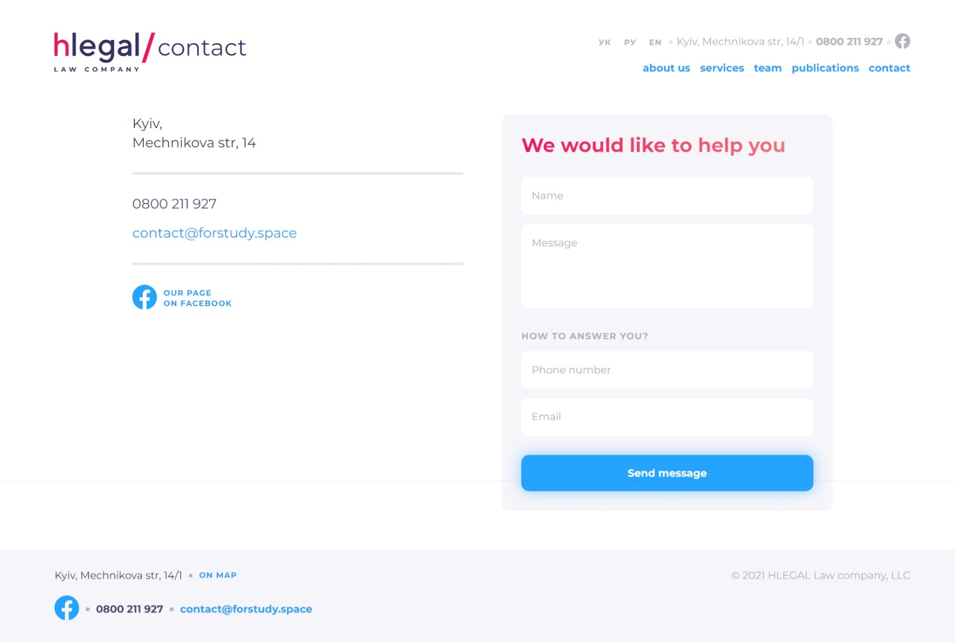Open 'Our page on Facebook' link
This screenshot has height=642, width=955.
click(197, 298)
